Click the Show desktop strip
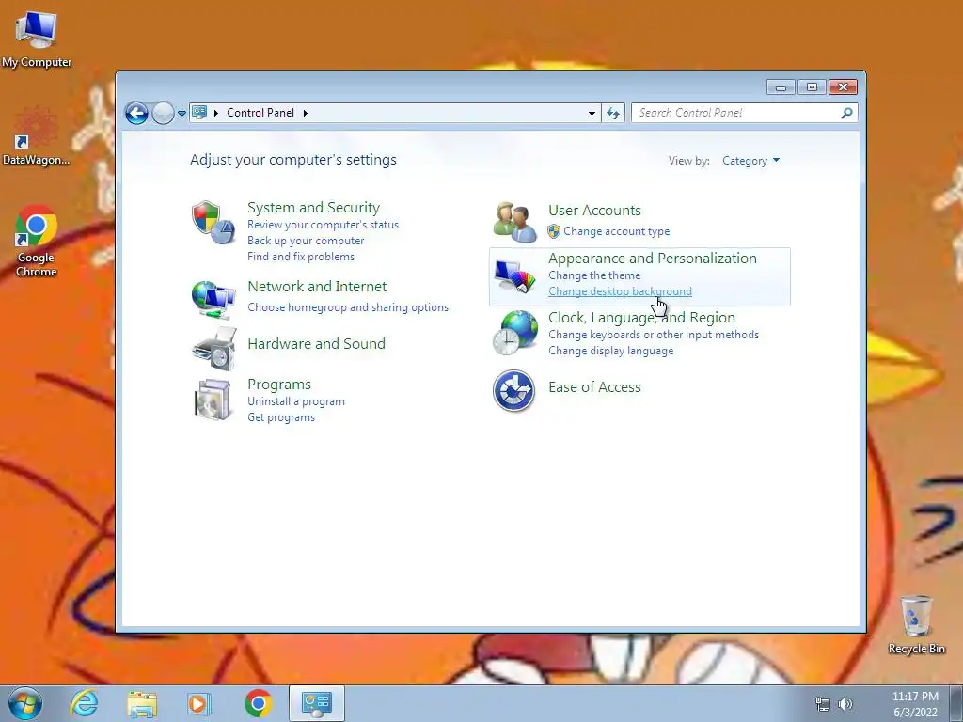The image size is (963, 722). click(x=956, y=703)
